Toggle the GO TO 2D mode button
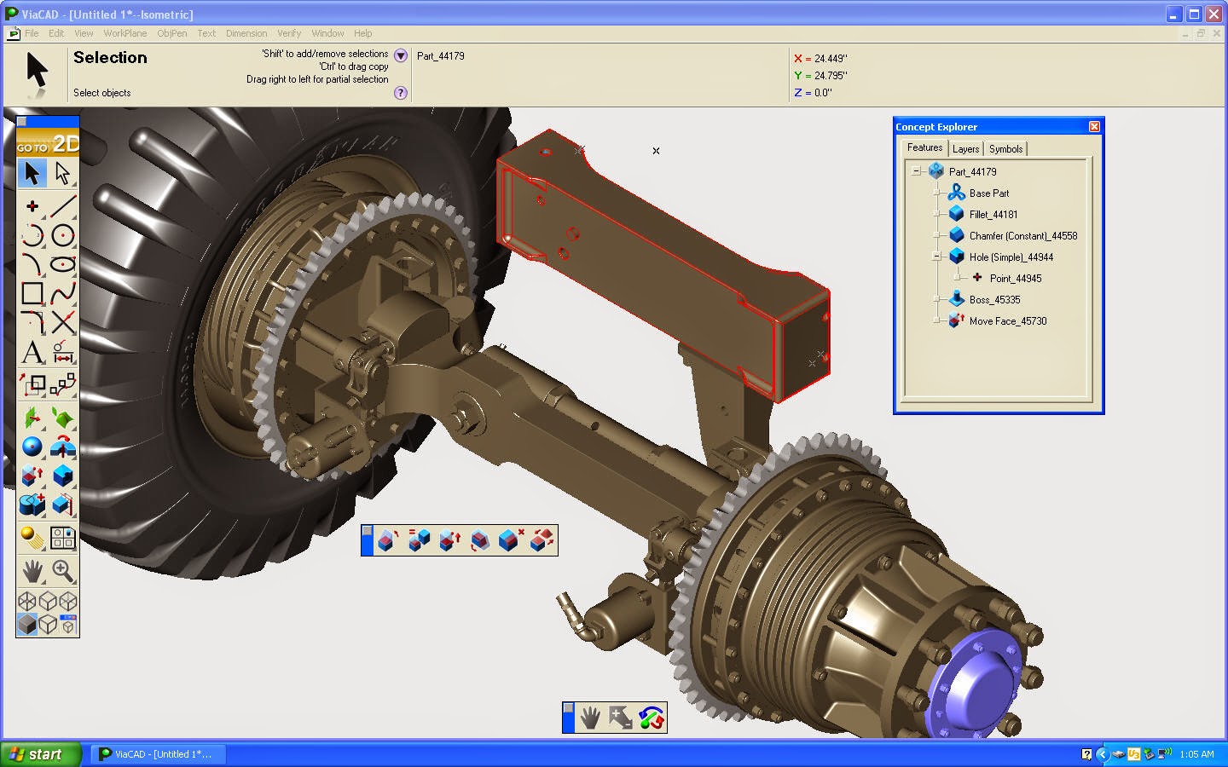The width and height of the screenshot is (1228, 767). point(48,142)
